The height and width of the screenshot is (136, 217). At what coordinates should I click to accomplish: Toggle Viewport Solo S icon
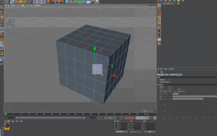tap(2, 48)
